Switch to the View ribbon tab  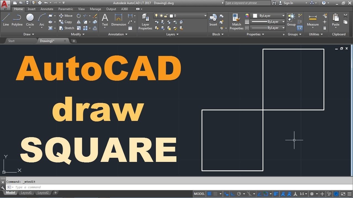click(82, 9)
